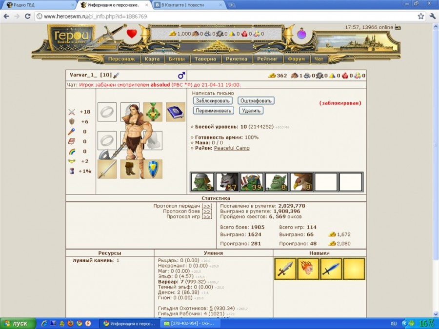This screenshot has height=329, width=439.
Task: Click the Firefox quick launch icon
Action: click(70, 324)
